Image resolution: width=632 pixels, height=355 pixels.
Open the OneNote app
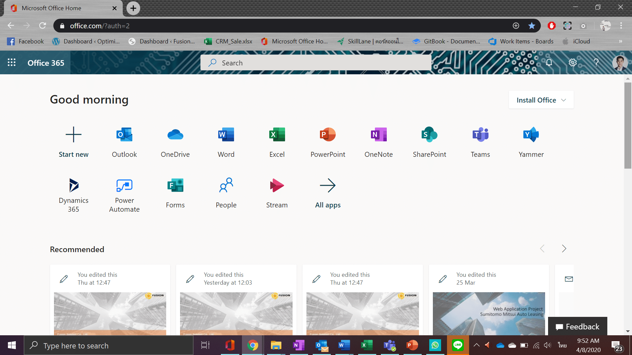click(x=379, y=142)
